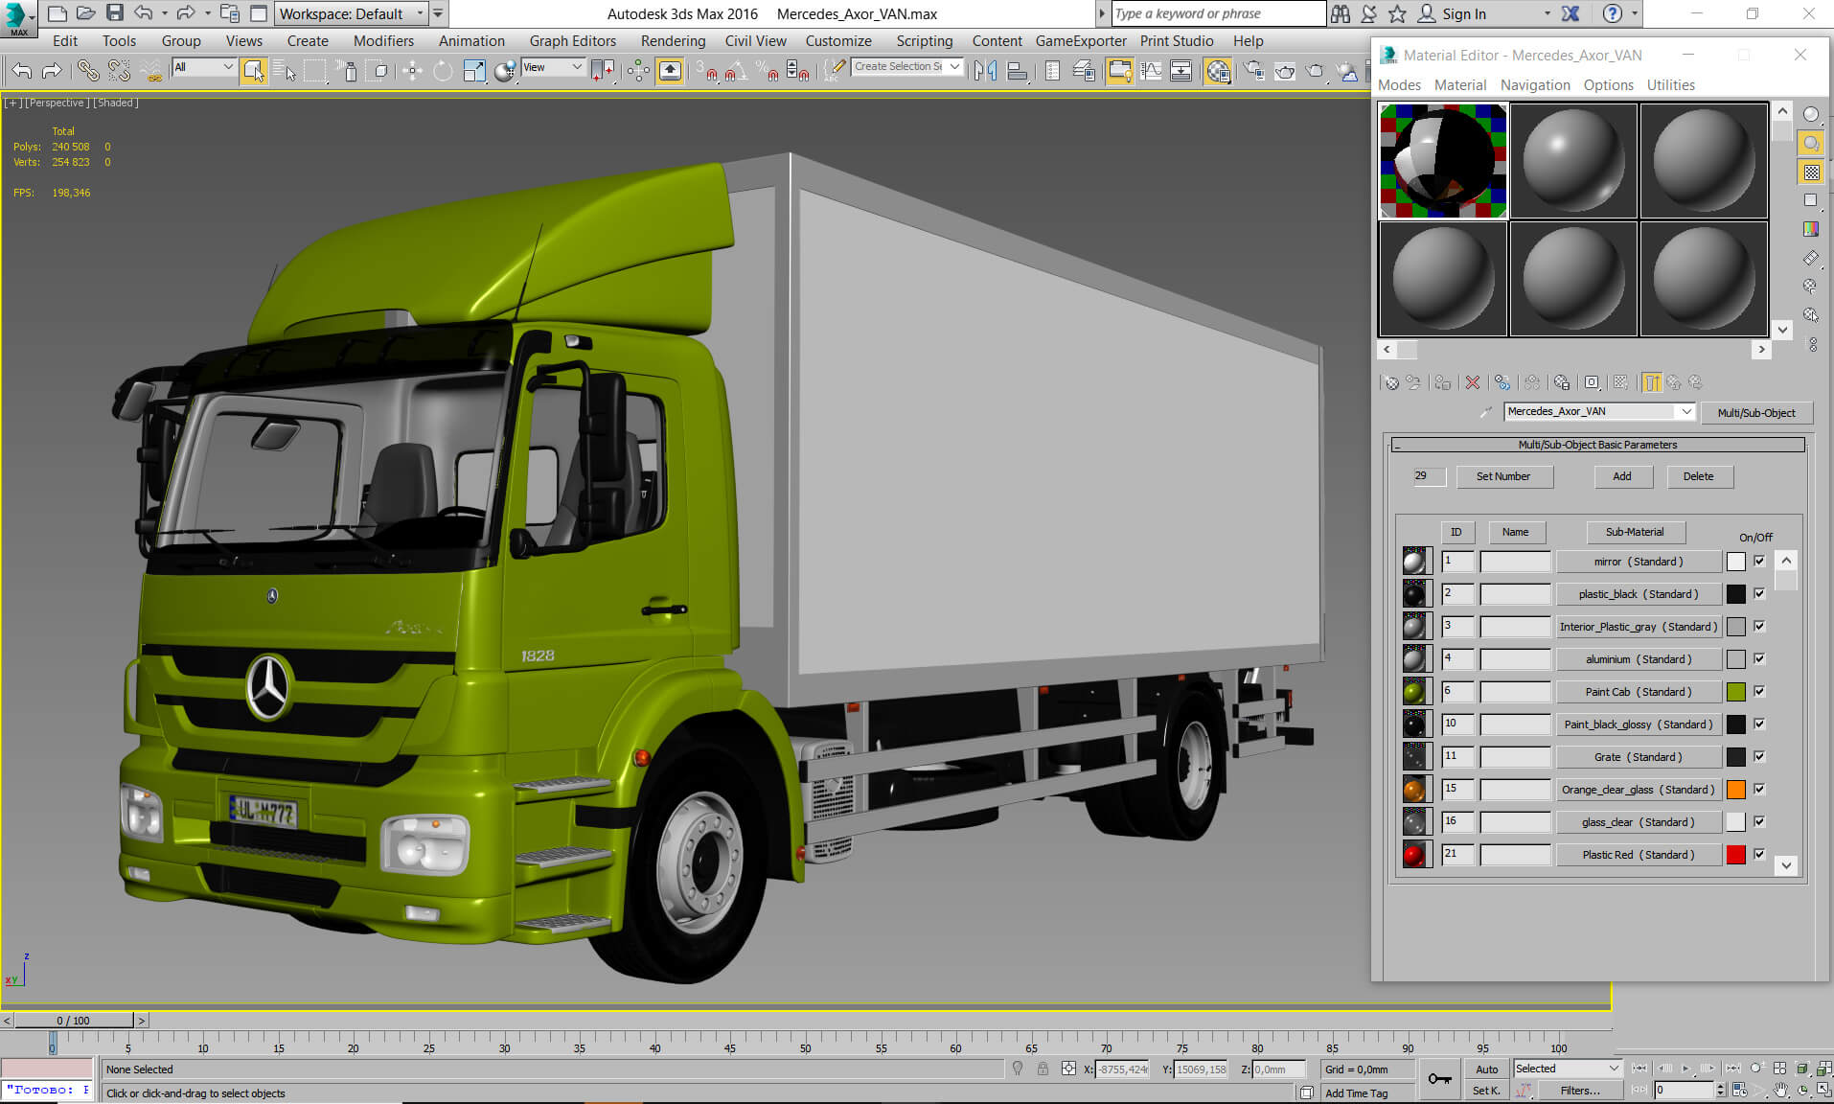Click the Add sub-material button

[x=1622, y=476]
